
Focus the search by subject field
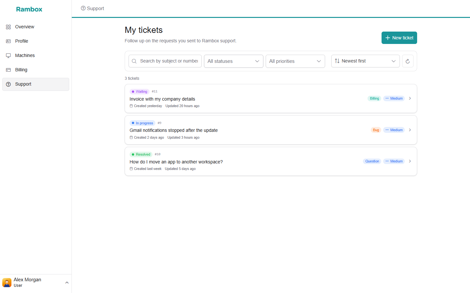(165, 61)
